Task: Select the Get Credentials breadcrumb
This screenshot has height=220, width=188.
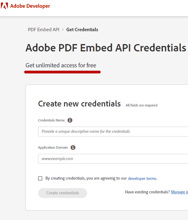Action: [82, 30]
